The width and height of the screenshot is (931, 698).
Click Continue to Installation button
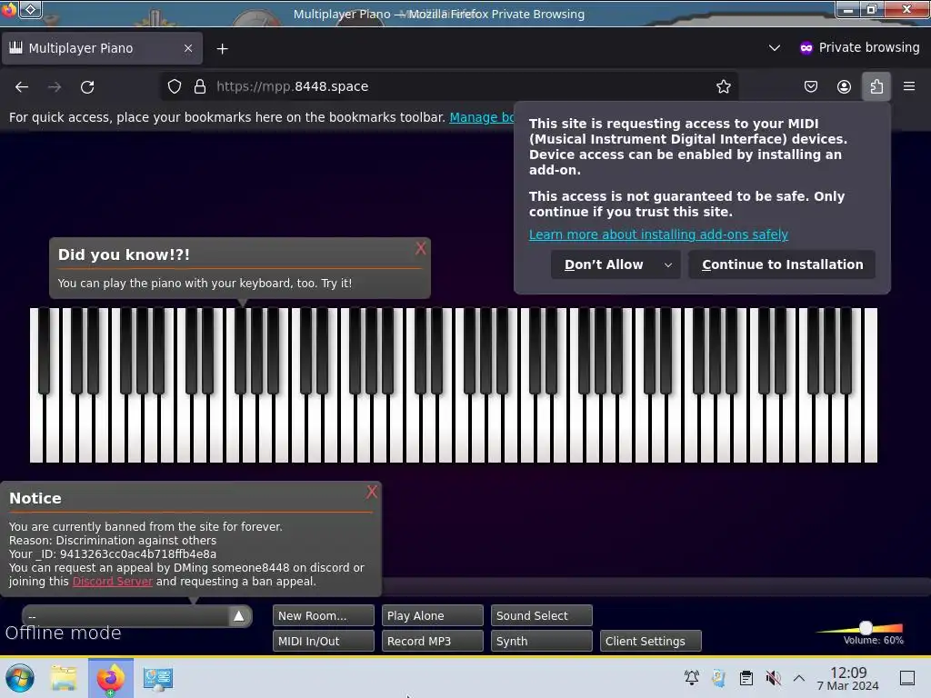[782, 264]
